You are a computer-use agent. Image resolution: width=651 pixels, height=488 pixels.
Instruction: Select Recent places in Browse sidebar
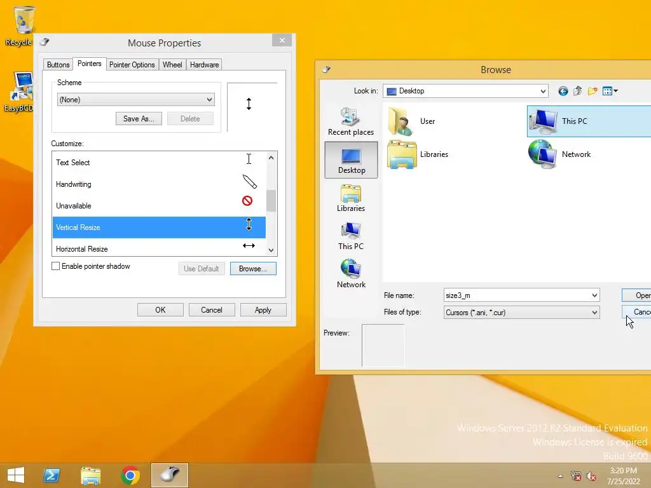(351, 121)
